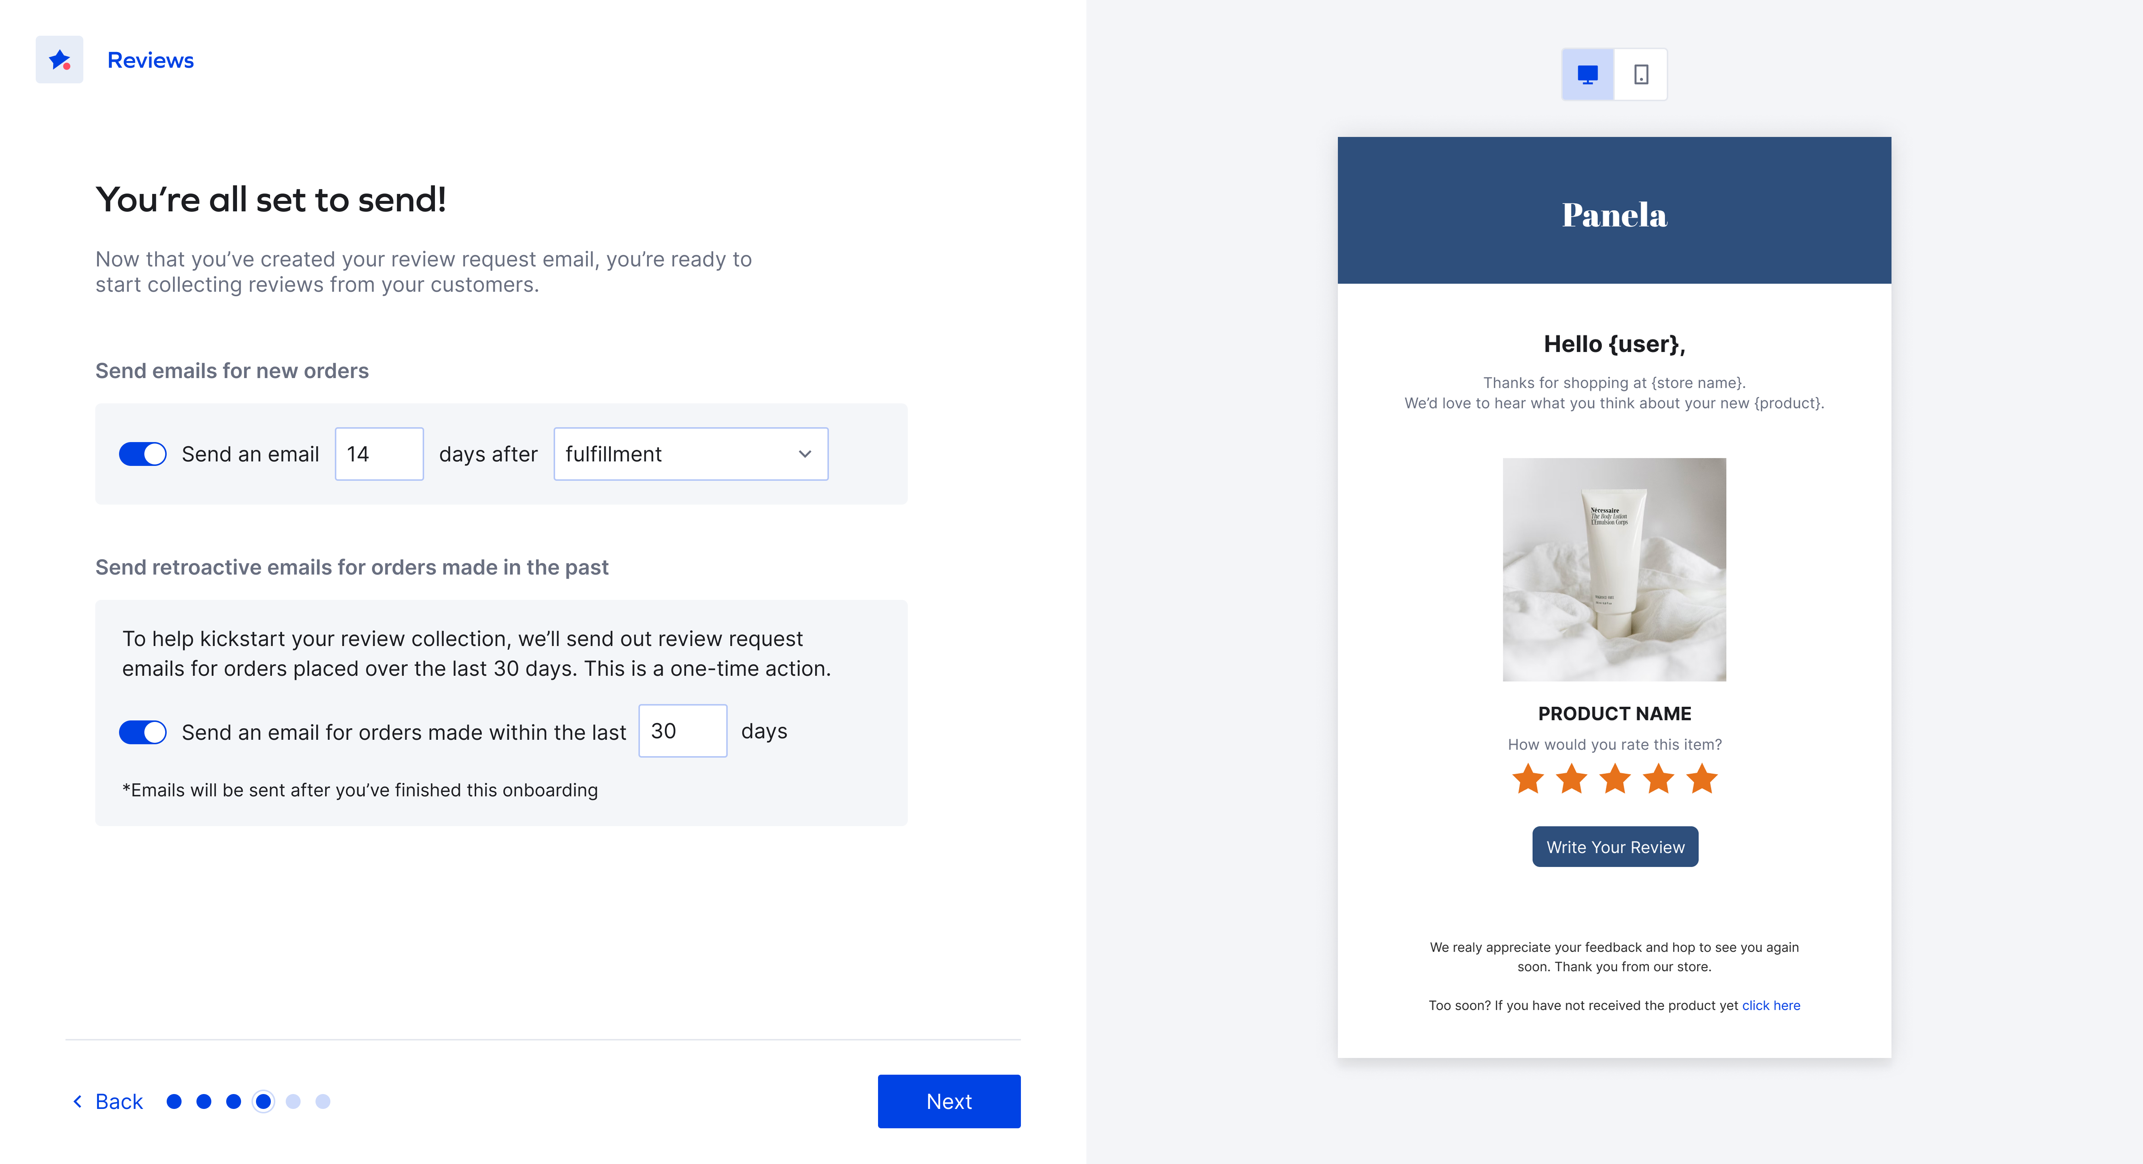Turn off the retroactive emails toggle
This screenshot has width=2143, height=1164.
(143, 732)
